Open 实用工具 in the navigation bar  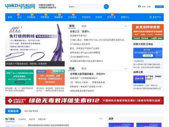pyautogui.click(x=111, y=17)
